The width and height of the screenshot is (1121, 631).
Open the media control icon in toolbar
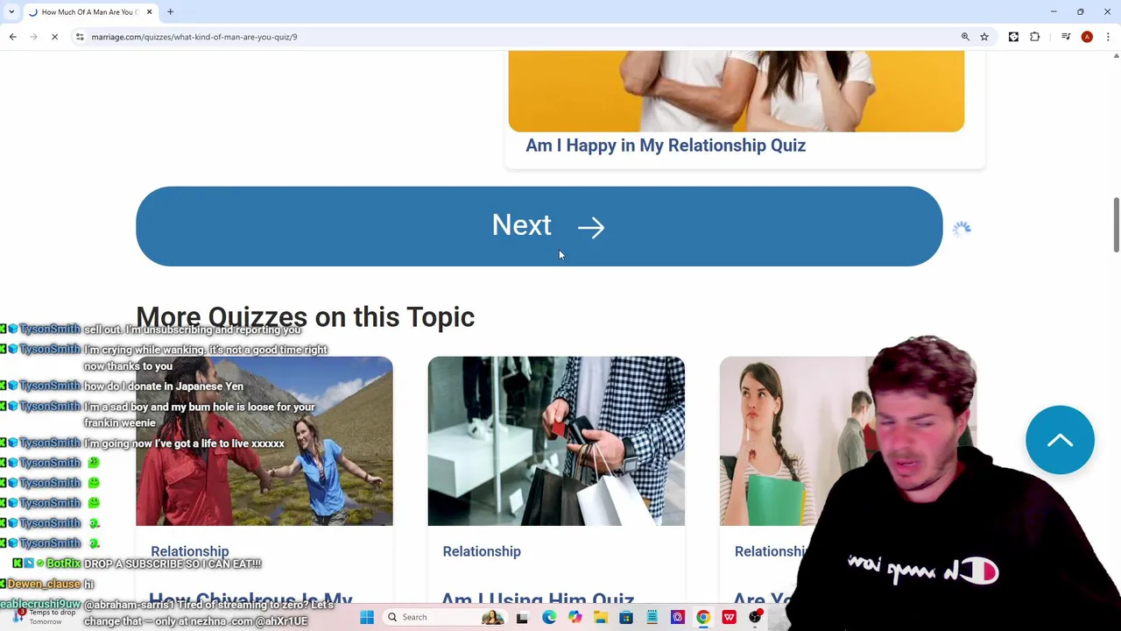1066,37
